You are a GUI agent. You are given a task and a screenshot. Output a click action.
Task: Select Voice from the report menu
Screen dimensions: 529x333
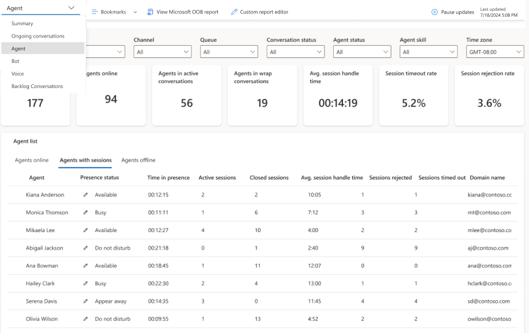tap(43, 74)
